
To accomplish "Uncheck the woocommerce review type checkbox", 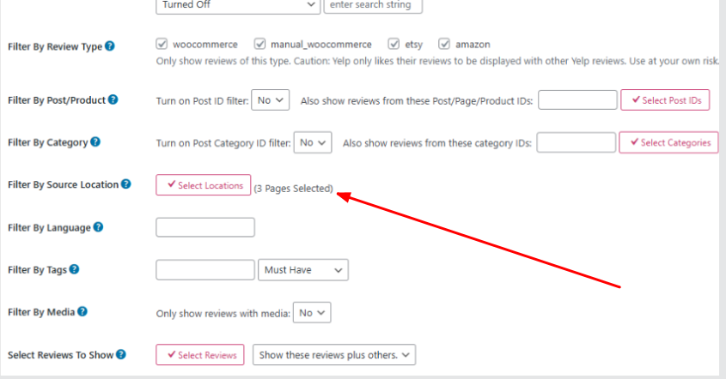I will pos(162,44).
